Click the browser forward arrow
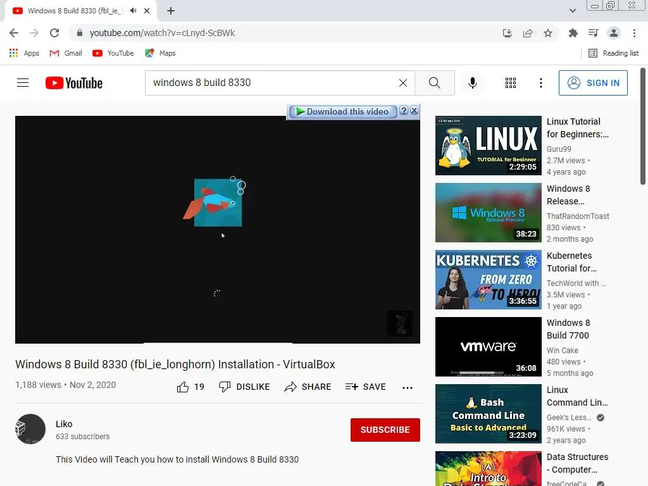Viewport: 648px width, 486px height. pyautogui.click(x=34, y=33)
